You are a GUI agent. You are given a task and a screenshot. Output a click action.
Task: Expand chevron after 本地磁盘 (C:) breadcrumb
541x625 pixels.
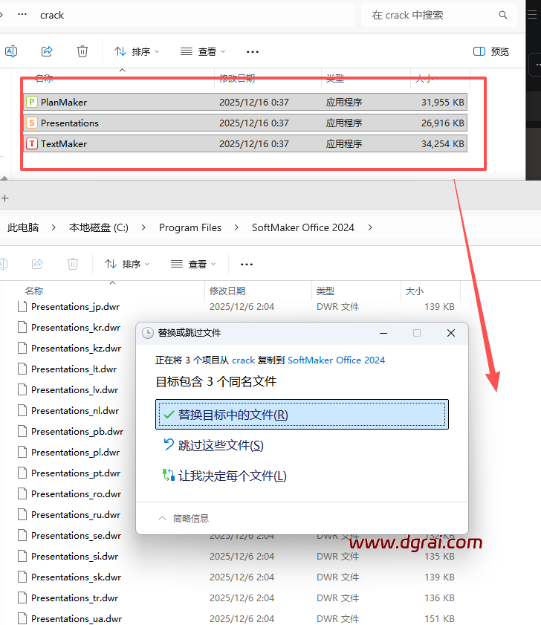tap(143, 227)
